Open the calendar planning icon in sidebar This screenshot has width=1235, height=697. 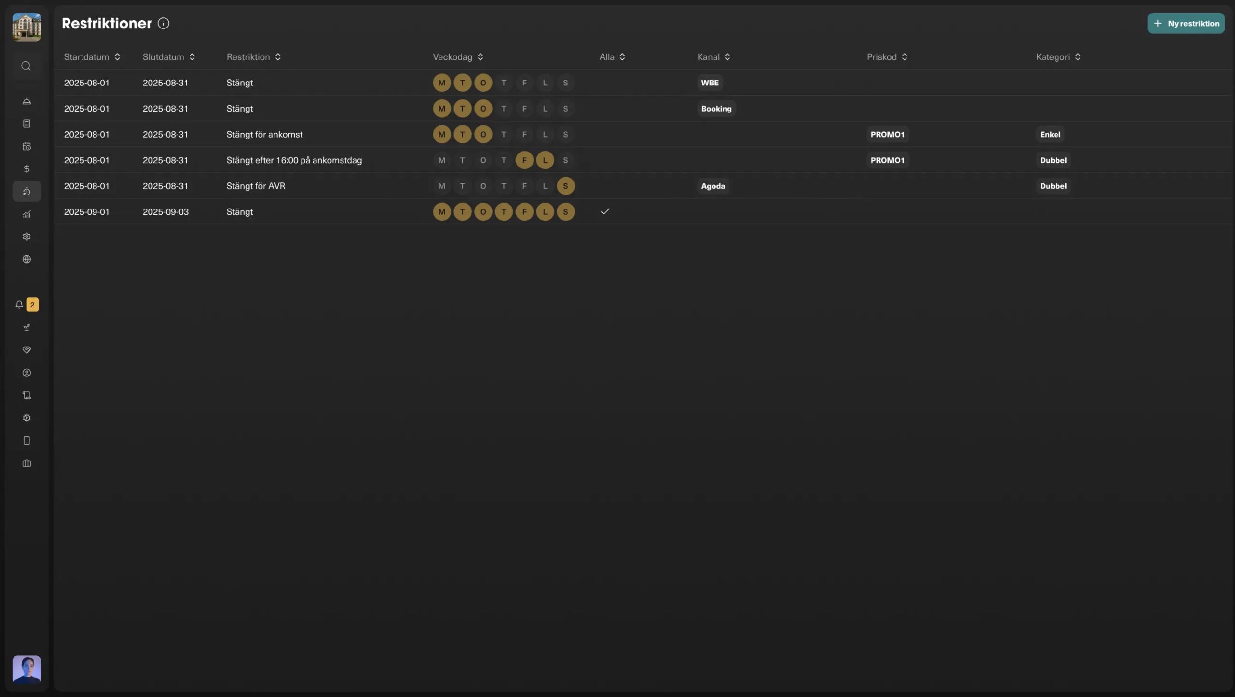(x=27, y=146)
